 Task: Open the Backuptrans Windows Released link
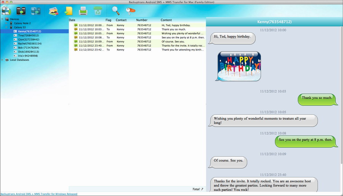[x=39, y=194]
